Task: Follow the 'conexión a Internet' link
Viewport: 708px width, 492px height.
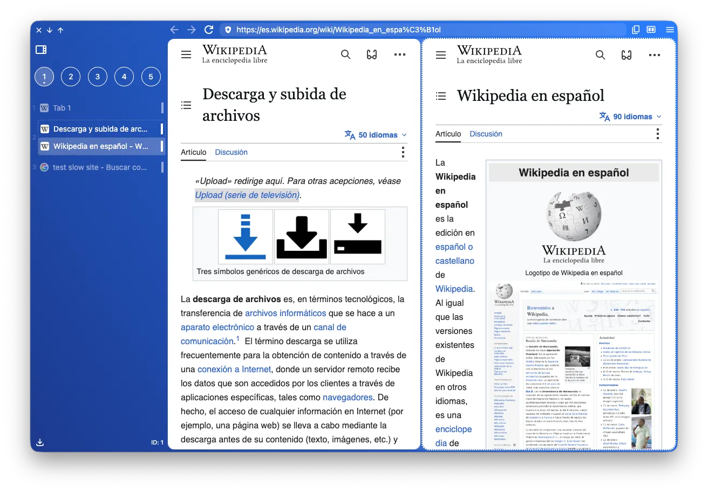Action: (234, 369)
